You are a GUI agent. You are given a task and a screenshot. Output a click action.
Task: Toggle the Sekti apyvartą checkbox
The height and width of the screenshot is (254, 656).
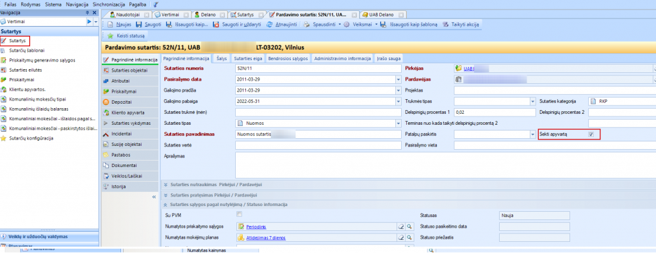click(x=591, y=134)
